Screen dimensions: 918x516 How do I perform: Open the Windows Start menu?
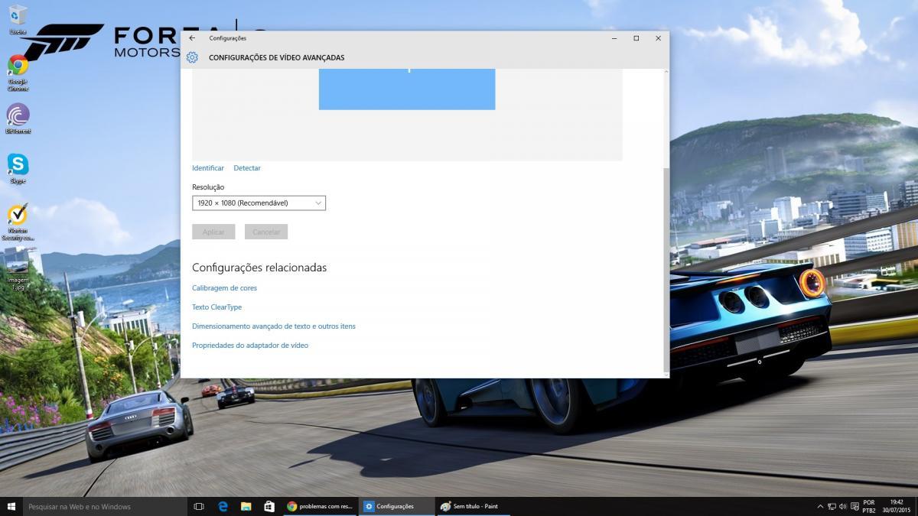tap(11, 506)
